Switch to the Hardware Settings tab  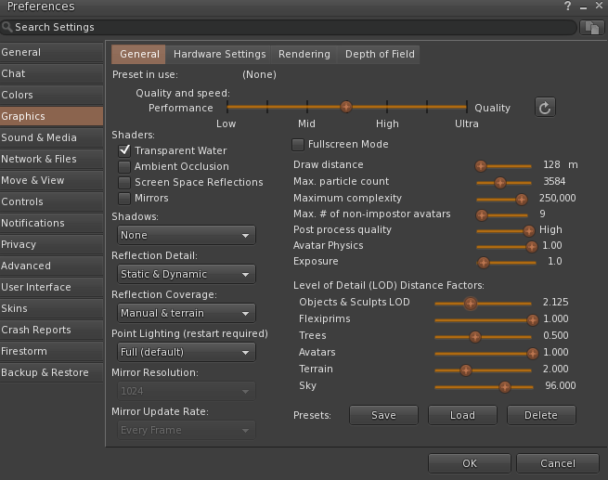(x=219, y=55)
